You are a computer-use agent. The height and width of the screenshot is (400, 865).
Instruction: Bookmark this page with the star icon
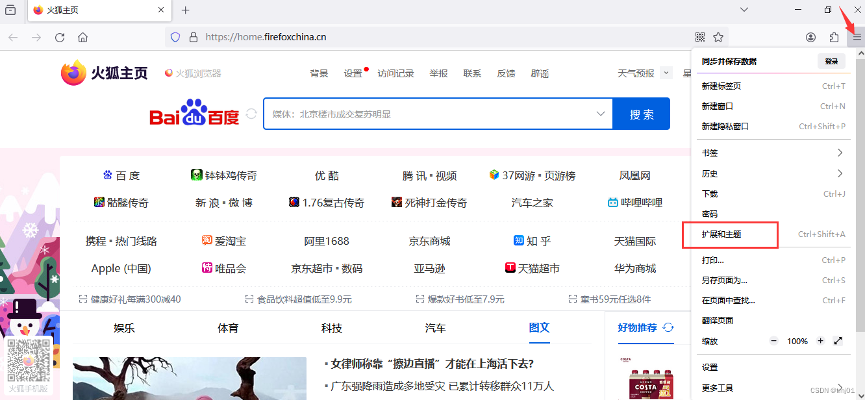pos(718,37)
